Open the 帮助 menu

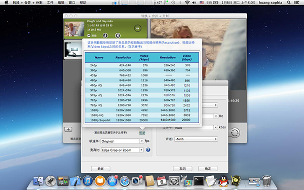coord(83,3)
